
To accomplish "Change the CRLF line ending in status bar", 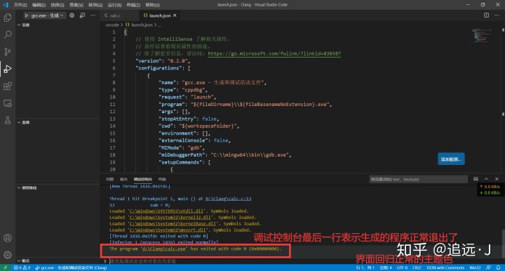I will pos(417,267).
